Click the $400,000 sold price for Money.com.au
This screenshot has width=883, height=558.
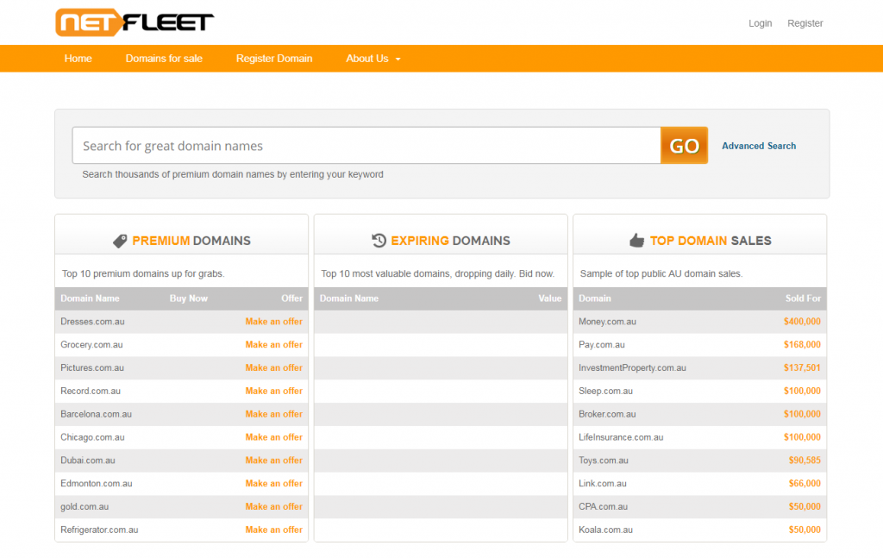tap(801, 321)
